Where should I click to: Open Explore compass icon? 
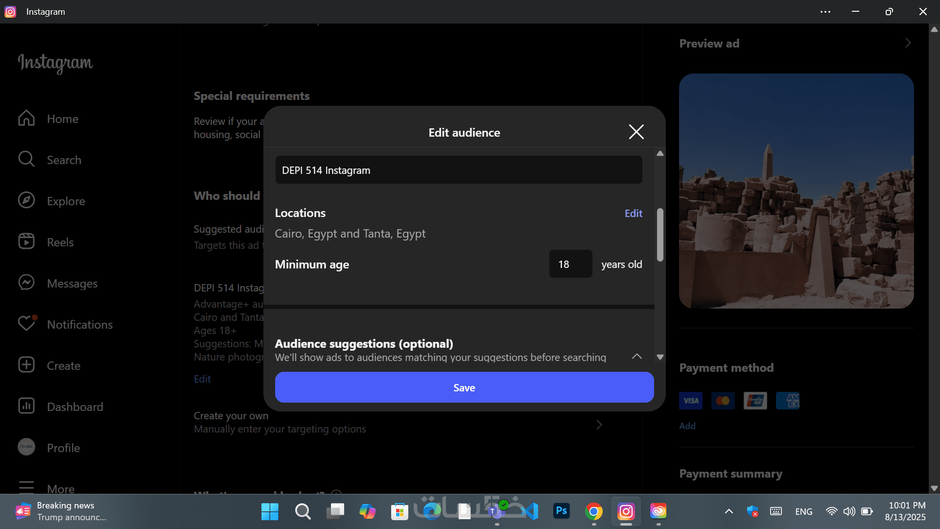pos(26,201)
